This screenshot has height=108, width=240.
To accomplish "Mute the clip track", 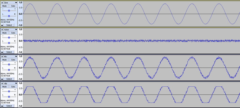I will click(5, 87).
